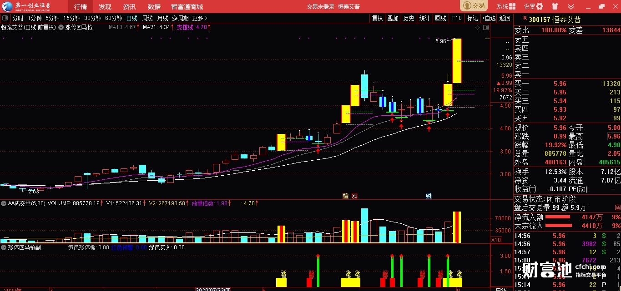This screenshot has width=621, height=291.
Task: Click the 涨 marker at chart bottom
Action: (355, 196)
